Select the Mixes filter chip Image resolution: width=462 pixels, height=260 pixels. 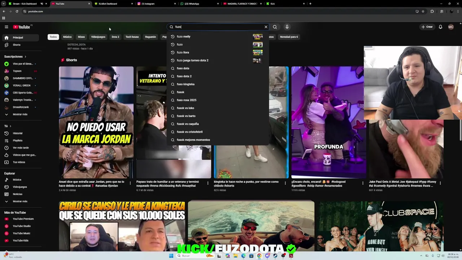(x=81, y=37)
